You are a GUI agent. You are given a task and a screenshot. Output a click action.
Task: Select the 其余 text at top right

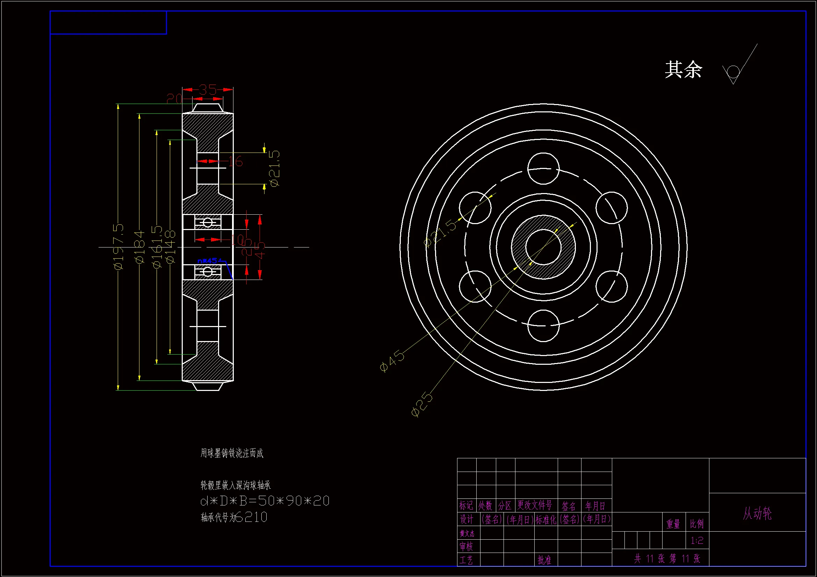coord(683,70)
